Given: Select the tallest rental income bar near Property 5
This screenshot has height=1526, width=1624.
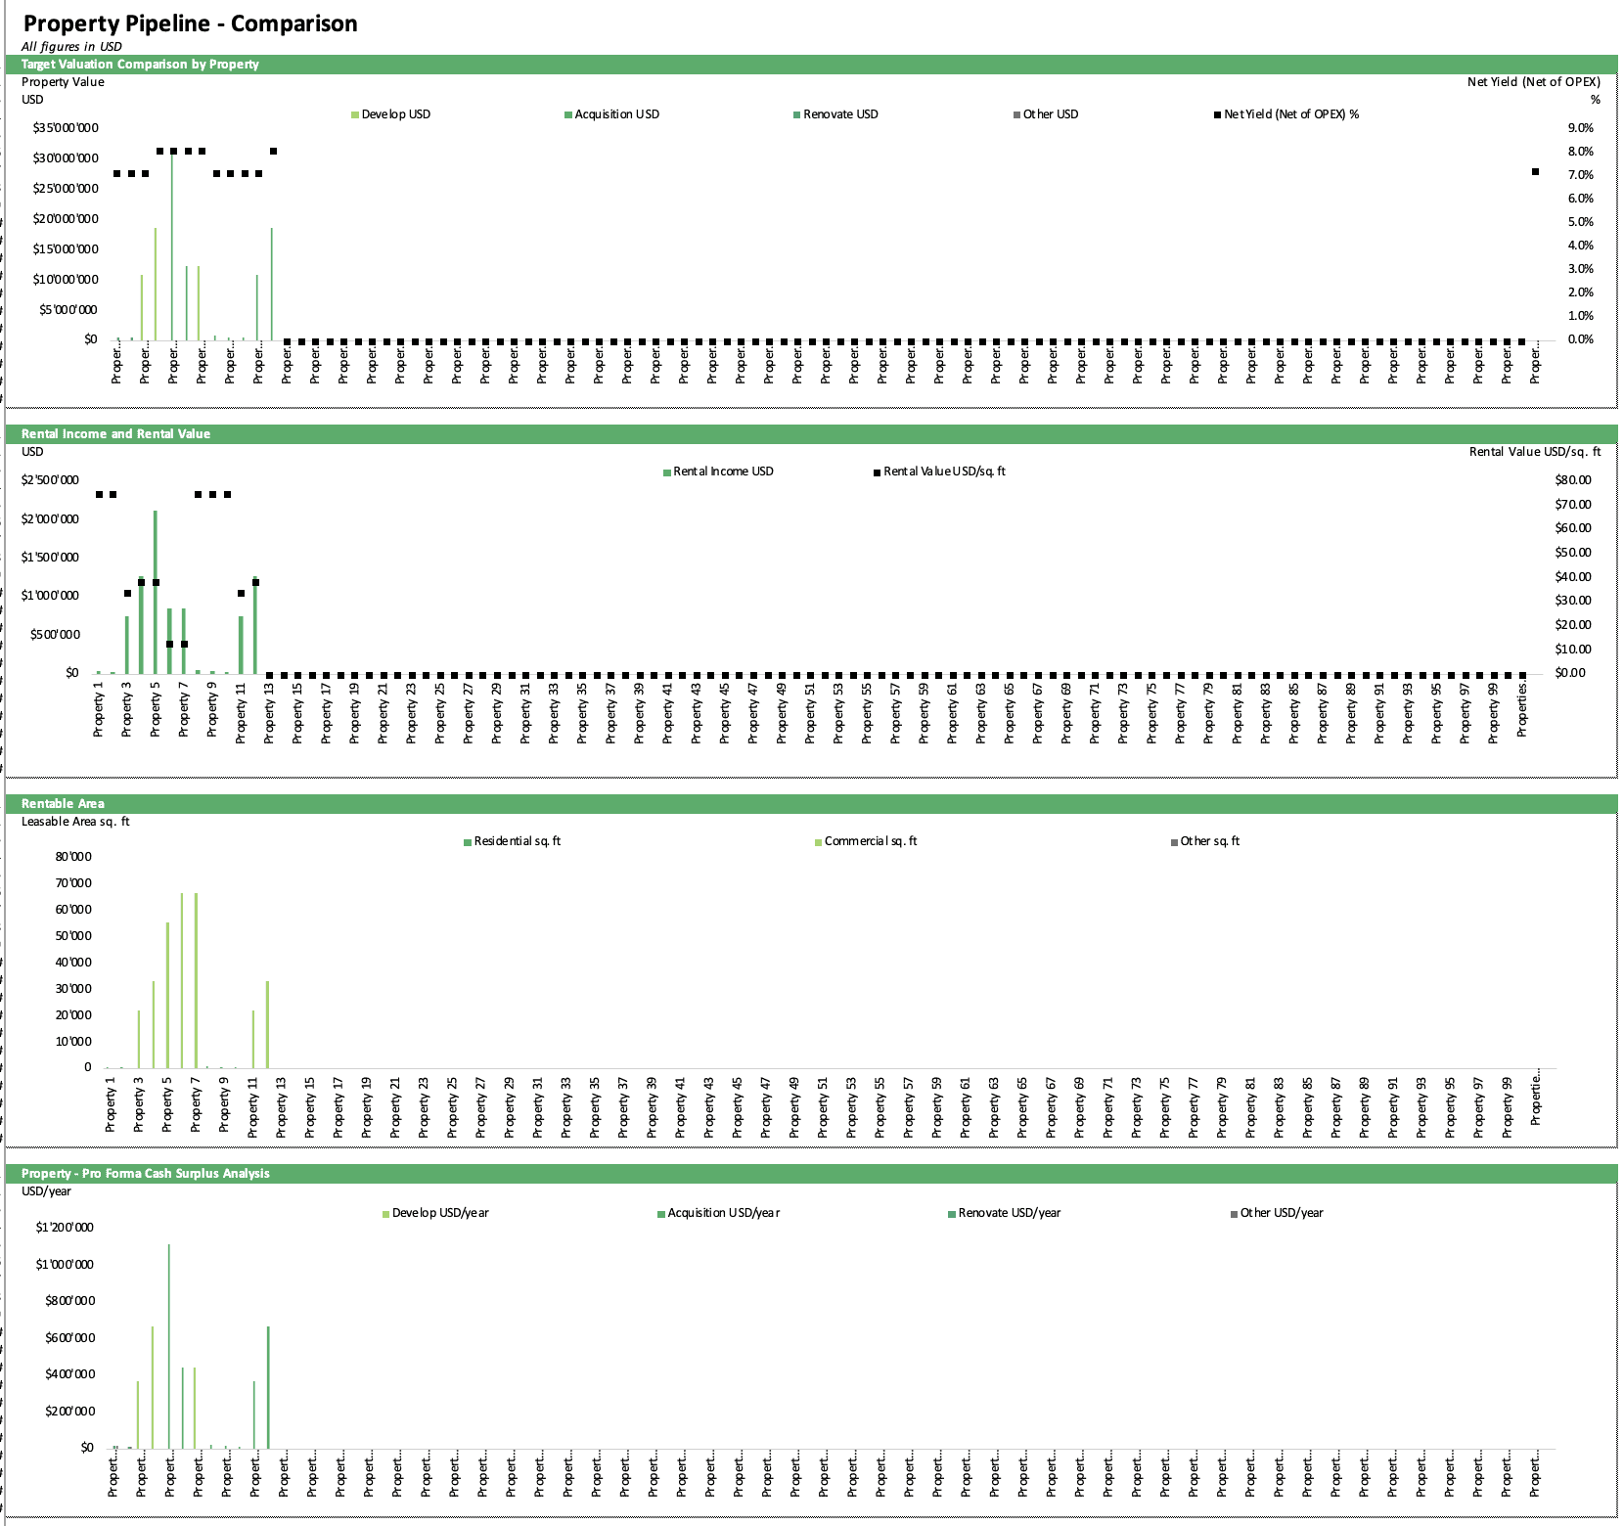Looking at the screenshot, I should point(155,592).
